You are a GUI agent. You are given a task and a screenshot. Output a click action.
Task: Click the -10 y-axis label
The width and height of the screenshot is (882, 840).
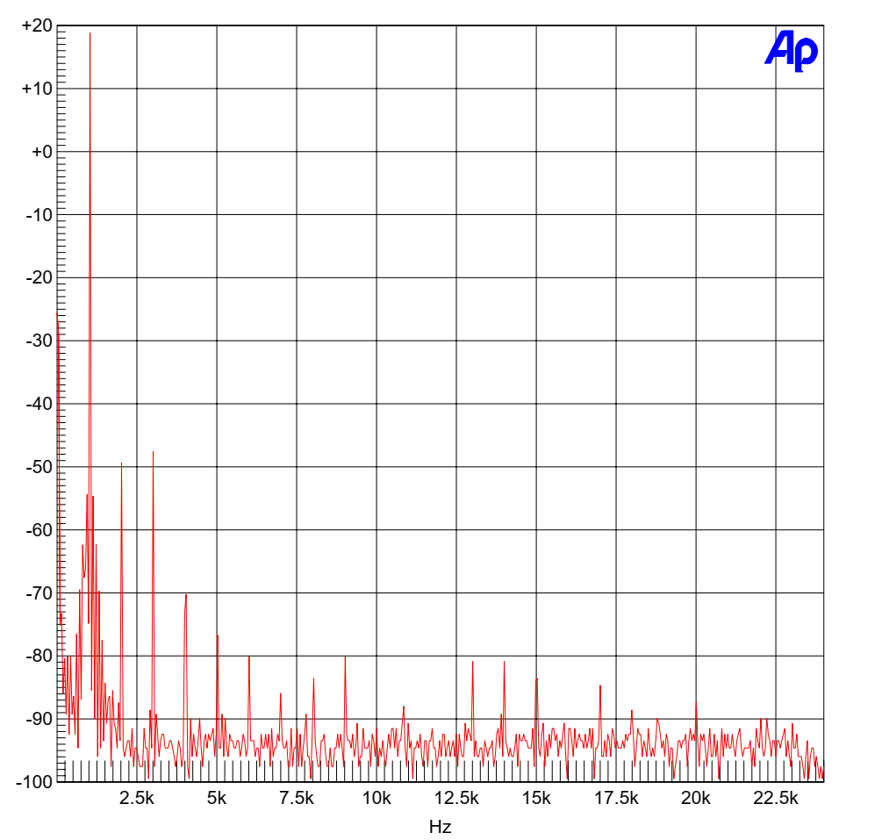click(39, 215)
